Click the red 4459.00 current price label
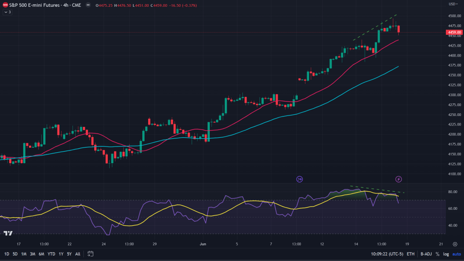The image size is (464, 261). point(454,33)
